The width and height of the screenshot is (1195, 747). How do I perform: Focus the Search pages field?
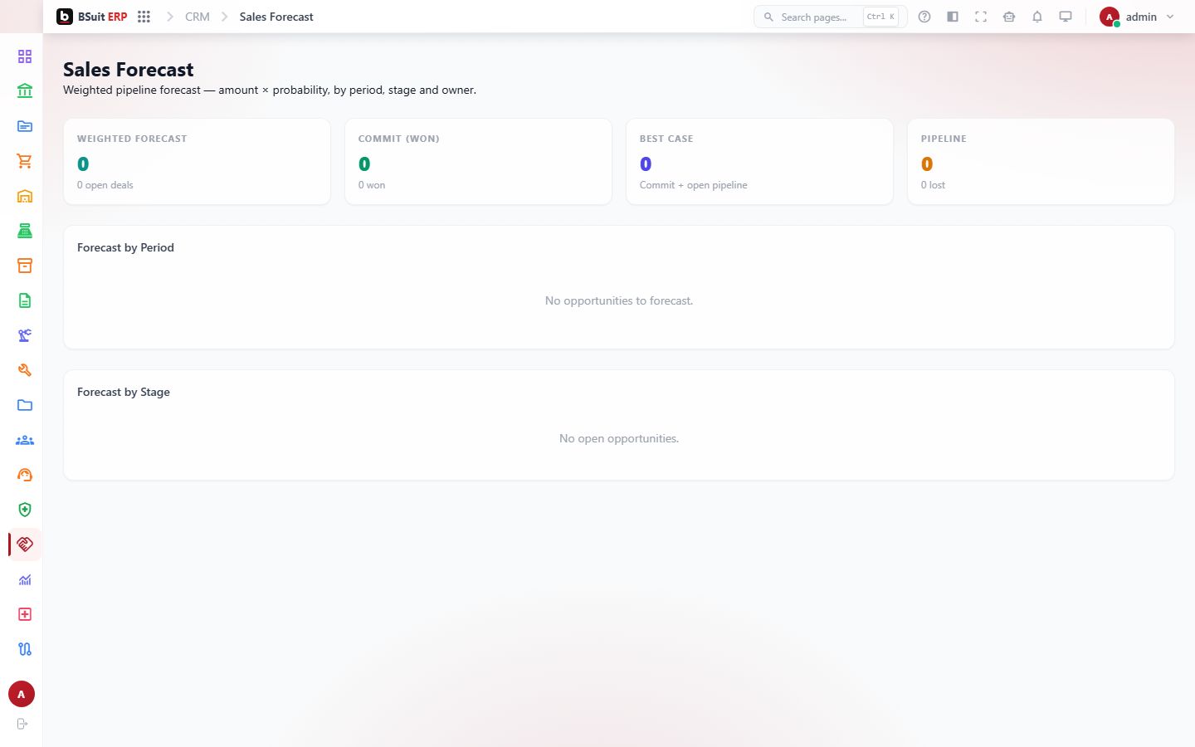(x=830, y=17)
